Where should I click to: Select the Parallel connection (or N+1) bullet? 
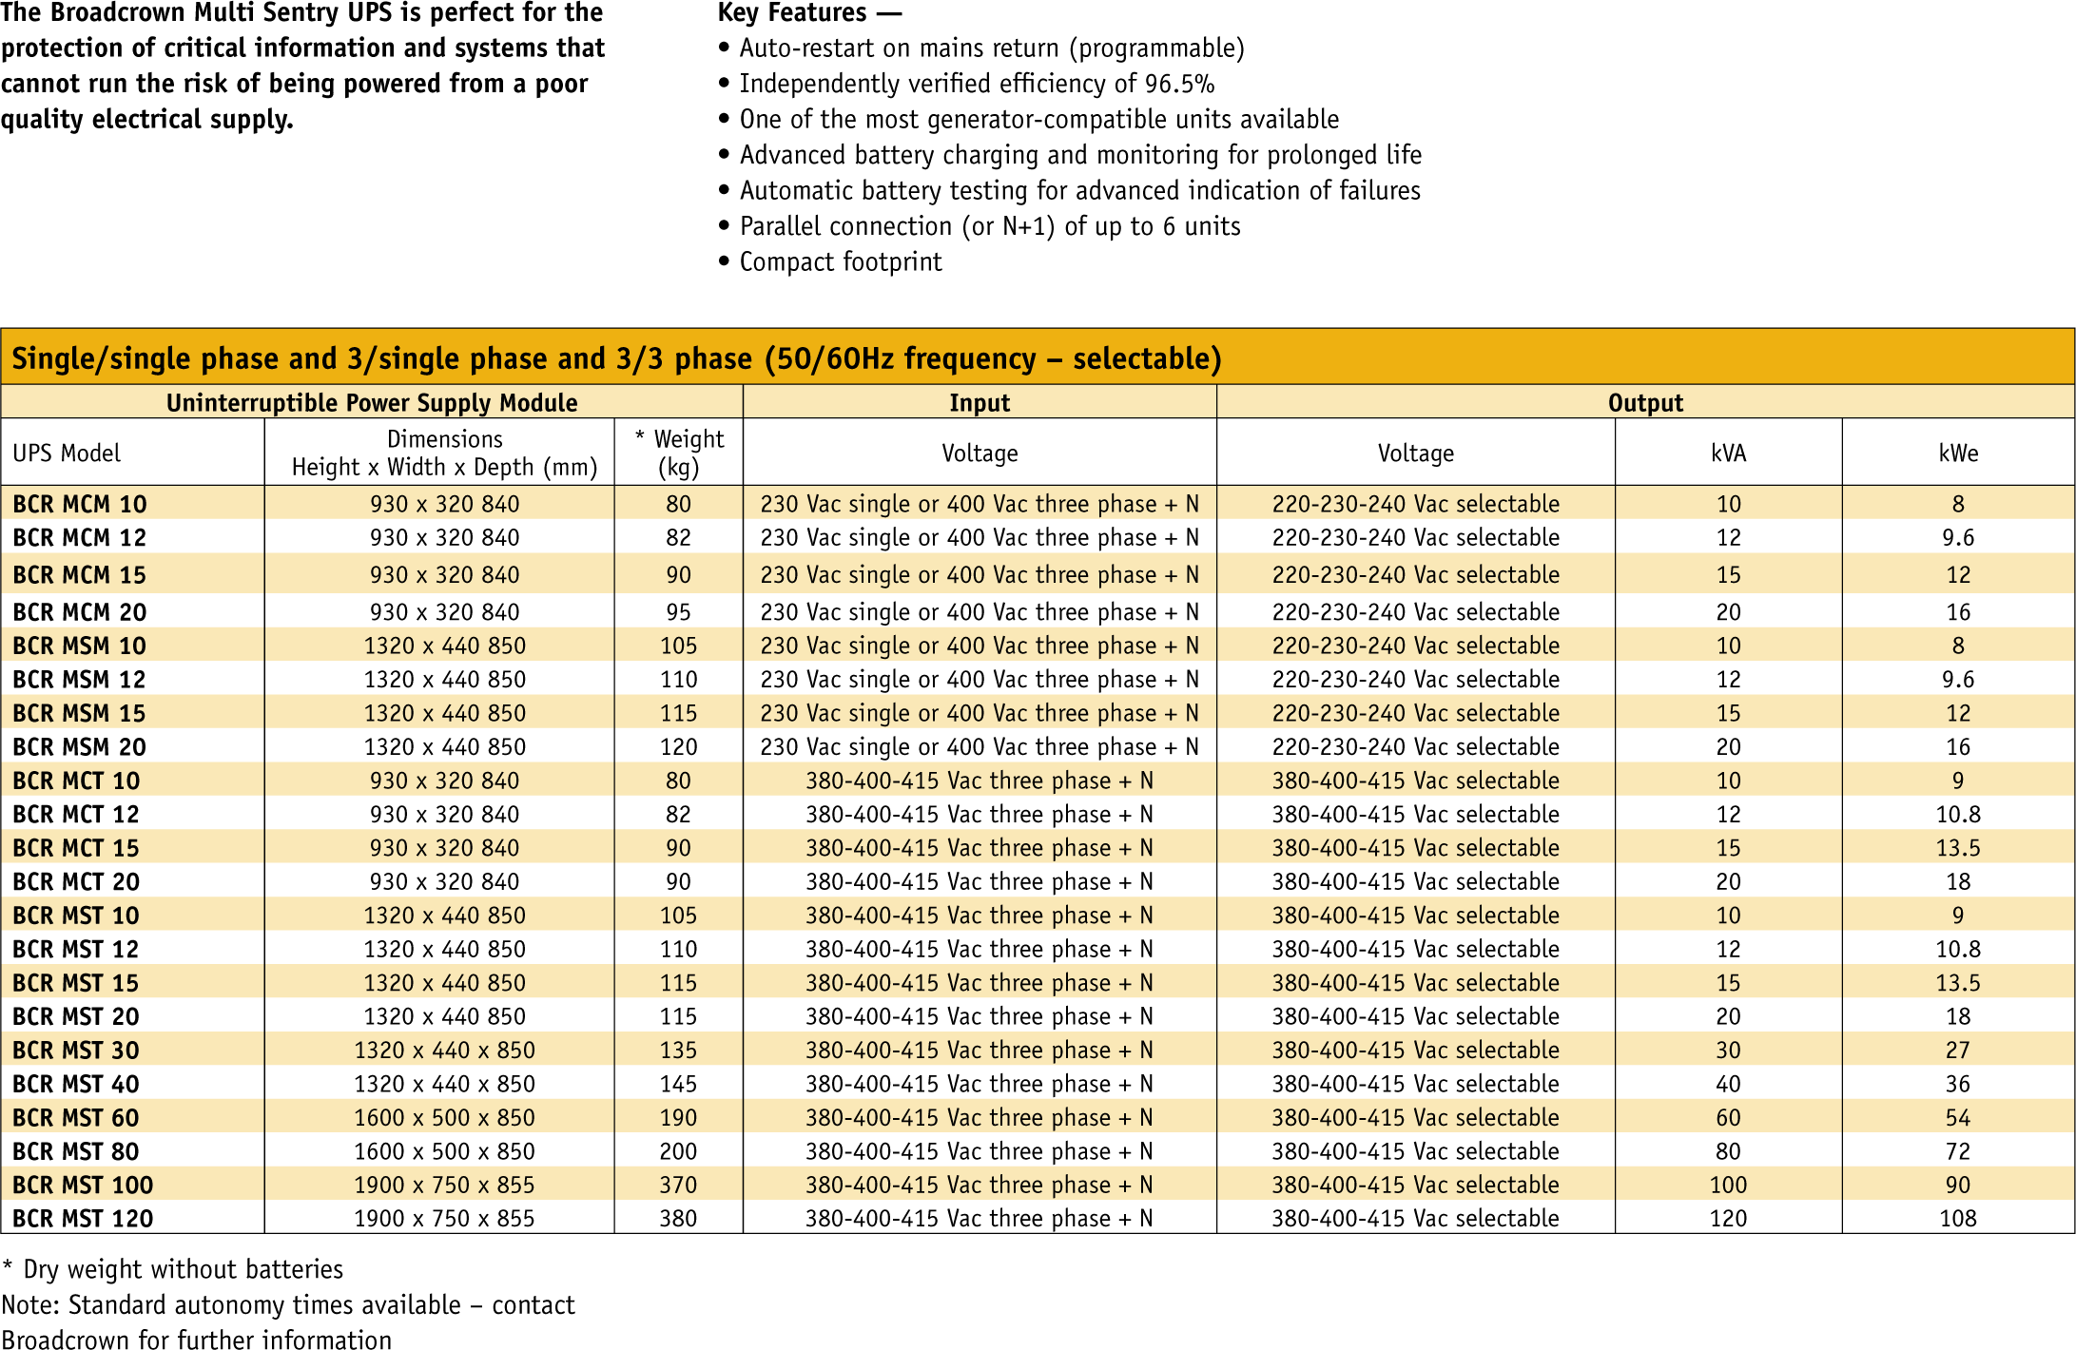coord(980,226)
